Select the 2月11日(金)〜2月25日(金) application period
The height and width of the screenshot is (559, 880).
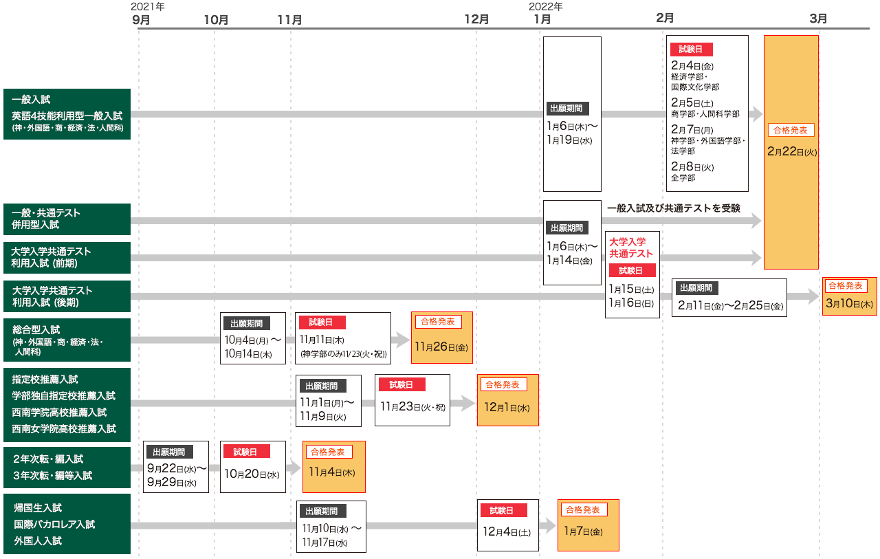731,306
